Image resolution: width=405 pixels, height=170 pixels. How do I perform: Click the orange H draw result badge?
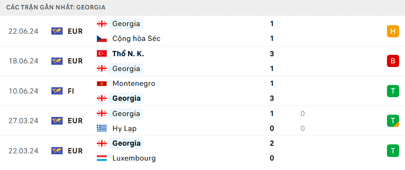click(x=393, y=31)
